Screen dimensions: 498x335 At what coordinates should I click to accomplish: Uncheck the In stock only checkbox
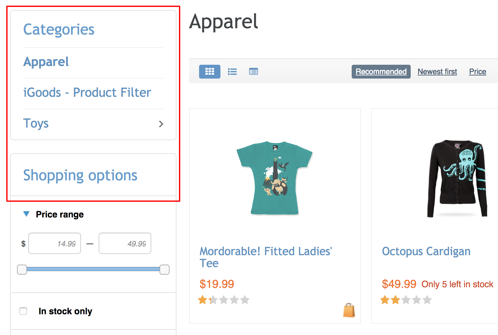click(x=23, y=311)
